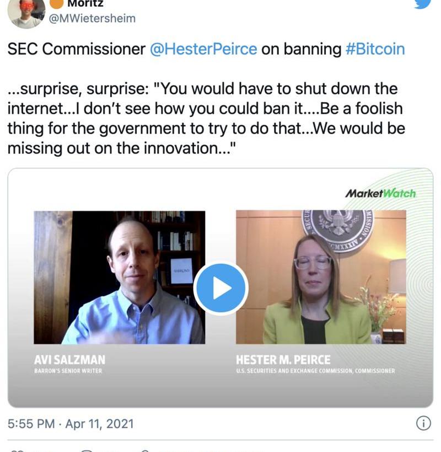Click the Moritz display name
Screen dimensions: 441x452
click(85, 3)
